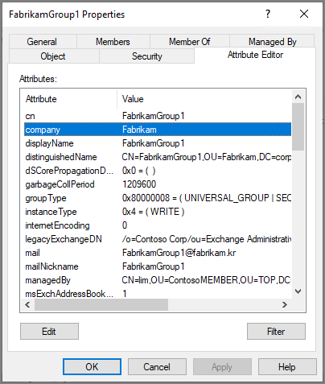Go to the Managed By tab
Screen dimensions: 325x384
(273, 42)
